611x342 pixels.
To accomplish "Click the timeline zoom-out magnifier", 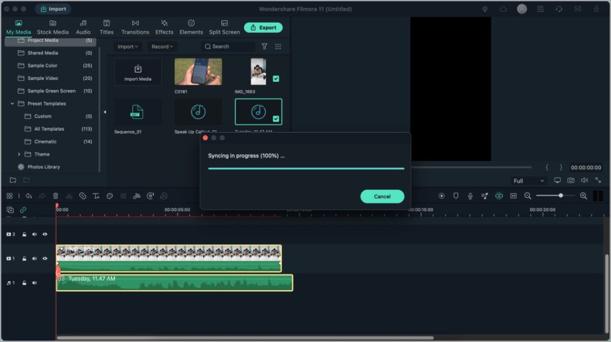I will pyautogui.click(x=527, y=196).
